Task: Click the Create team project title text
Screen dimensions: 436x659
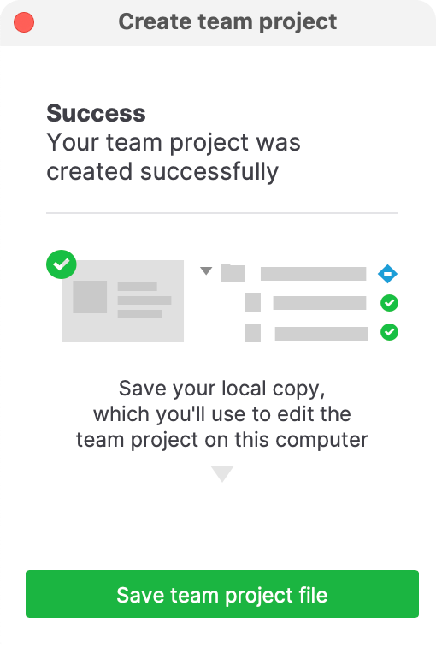Action: coord(227,22)
